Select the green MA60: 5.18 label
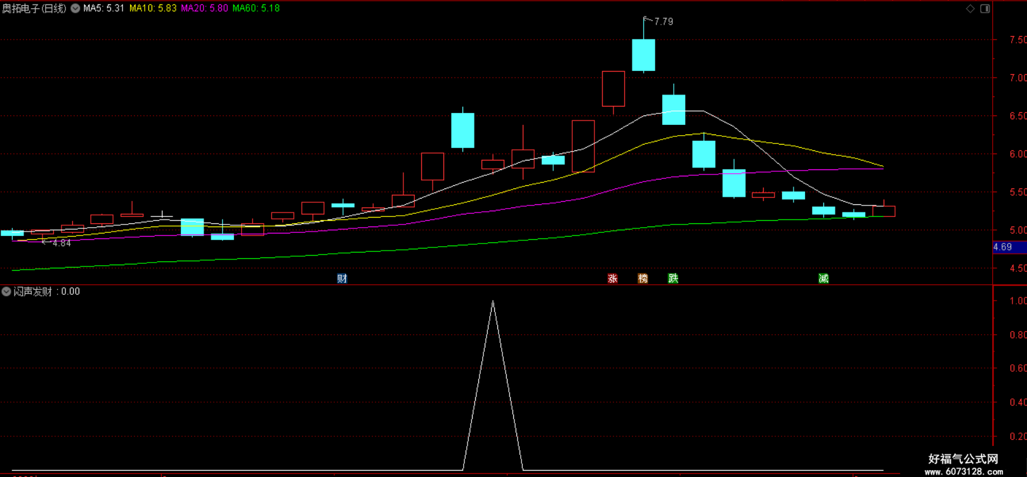 (x=256, y=8)
